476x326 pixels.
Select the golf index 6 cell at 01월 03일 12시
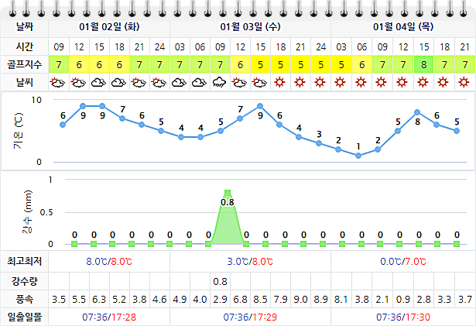point(240,64)
